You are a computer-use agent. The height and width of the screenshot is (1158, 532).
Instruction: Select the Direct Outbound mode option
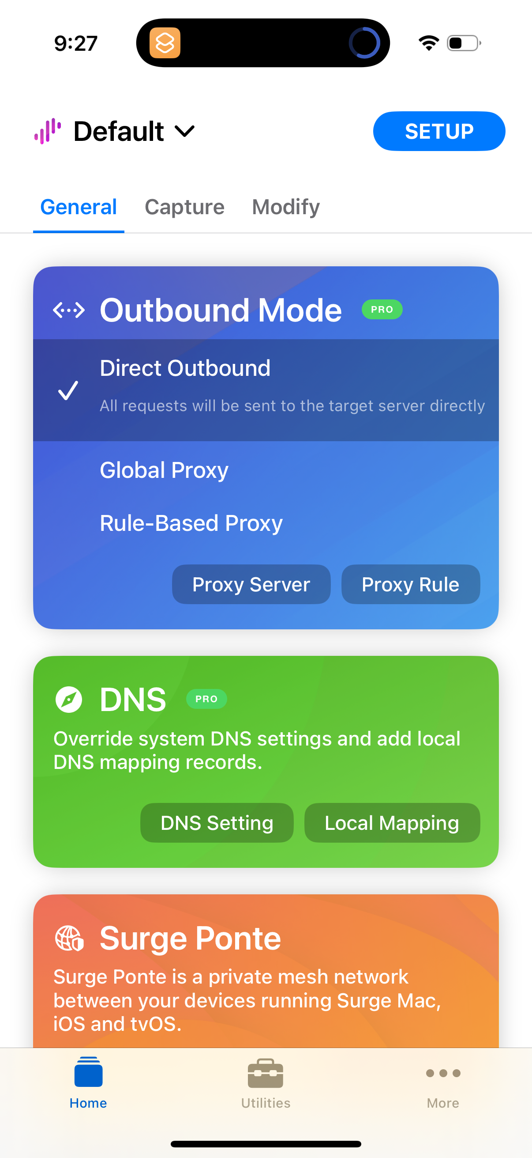tap(266, 390)
